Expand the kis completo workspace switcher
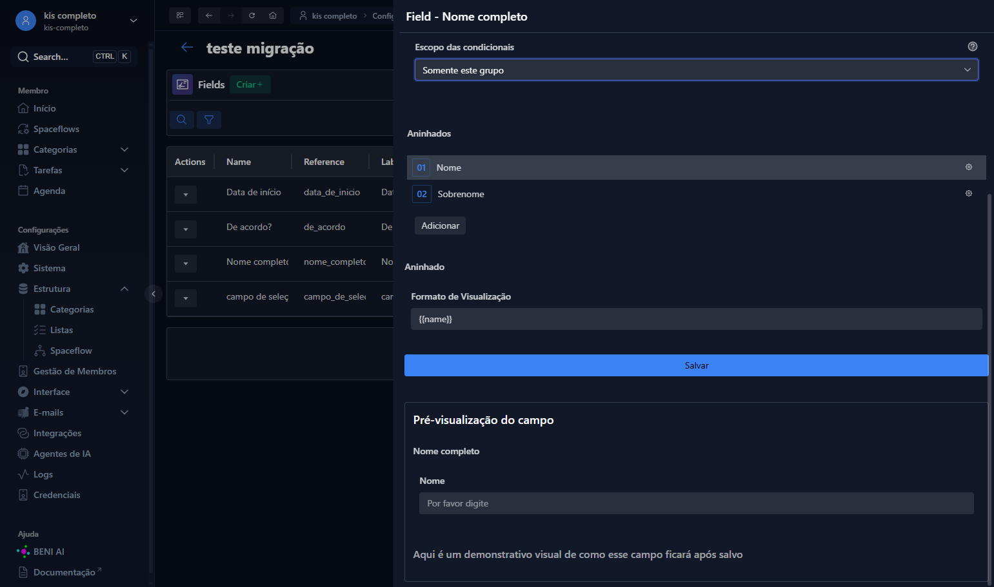Viewport: 994px width, 587px height. coord(134,21)
